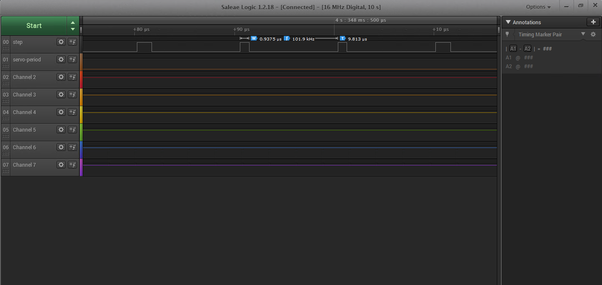Click the 4 s : 348 ms : 500 µs time header

pyautogui.click(x=360, y=20)
